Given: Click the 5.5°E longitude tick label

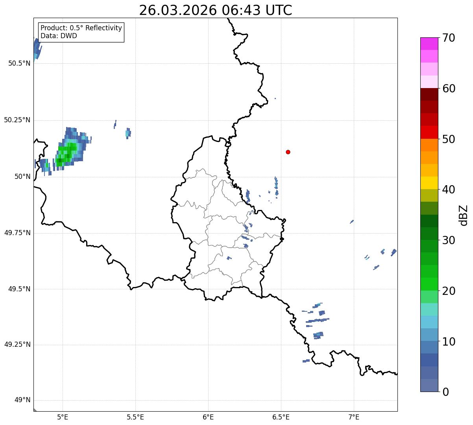Looking at the screenshot, I should tap(135, 417).
